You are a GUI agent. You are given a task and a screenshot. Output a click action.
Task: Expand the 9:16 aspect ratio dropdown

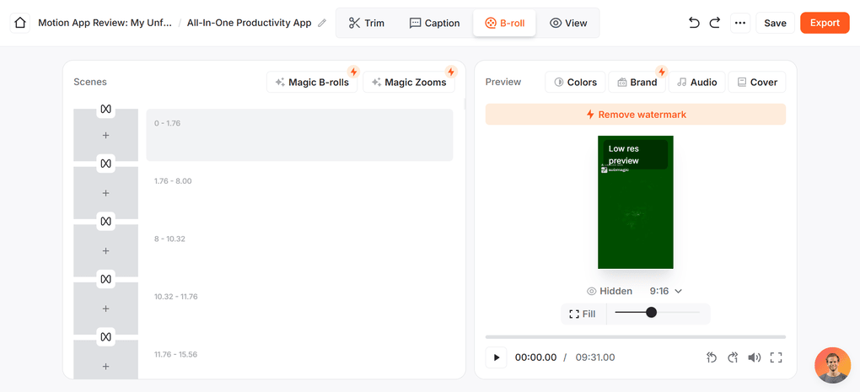coord(666,291)
